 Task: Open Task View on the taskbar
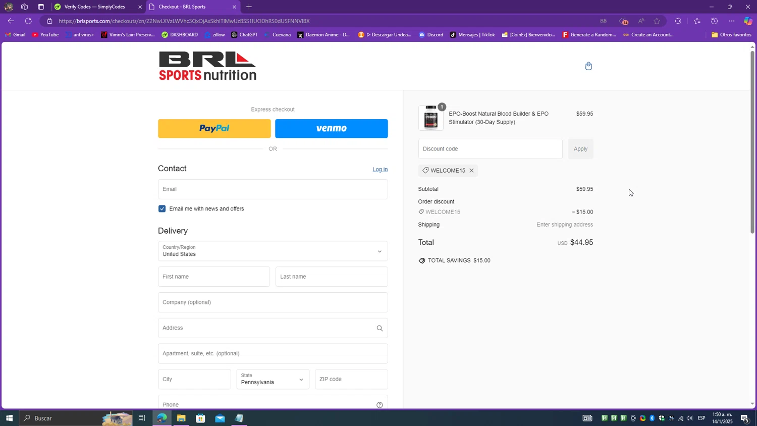point(142,418)
